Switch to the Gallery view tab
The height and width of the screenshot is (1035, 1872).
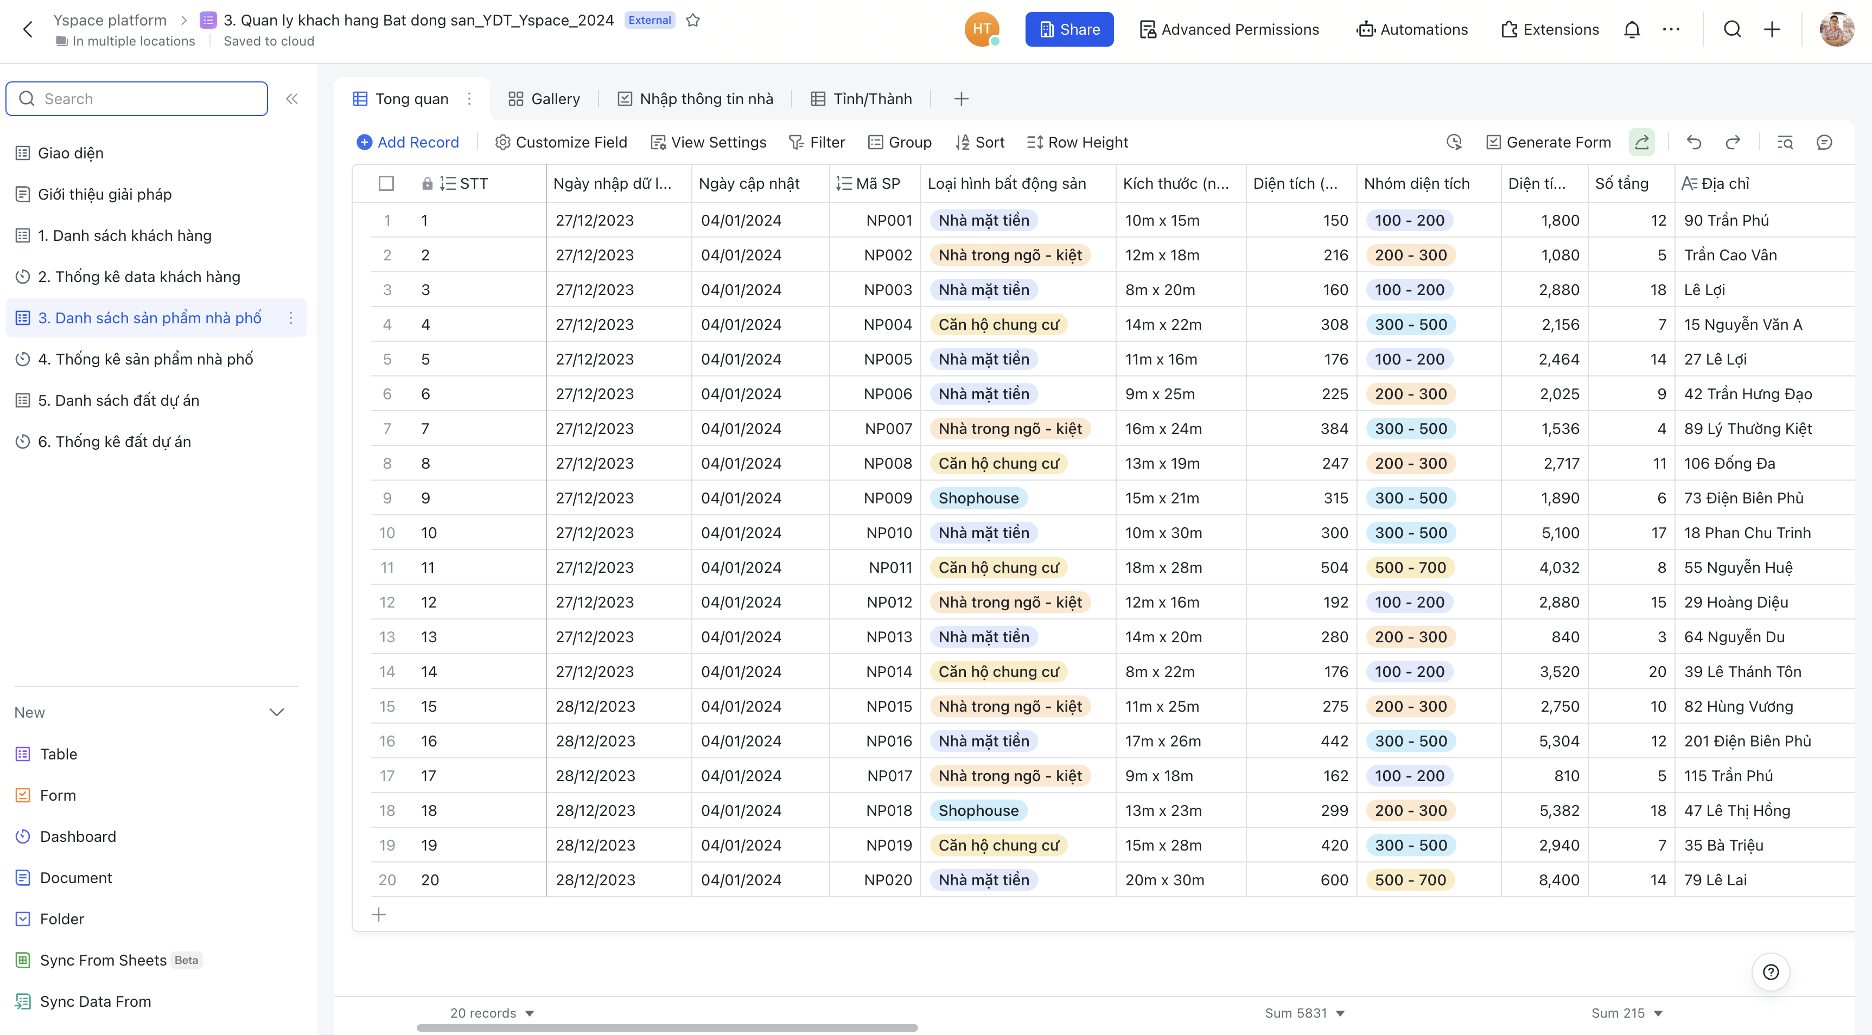[544, 99]
